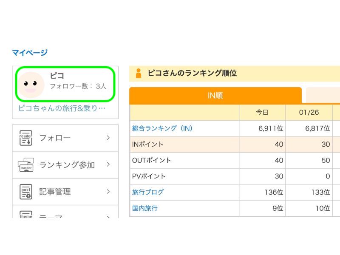Open the フォロー menu item
Viewport: 340px width, 255px height.
click(55, 138)
